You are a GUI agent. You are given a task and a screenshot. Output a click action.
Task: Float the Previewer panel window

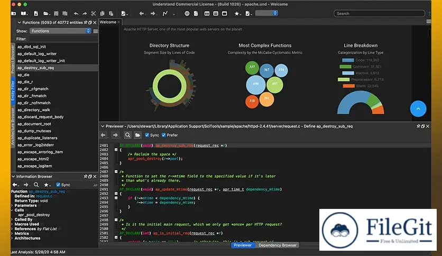click(423, 126)
